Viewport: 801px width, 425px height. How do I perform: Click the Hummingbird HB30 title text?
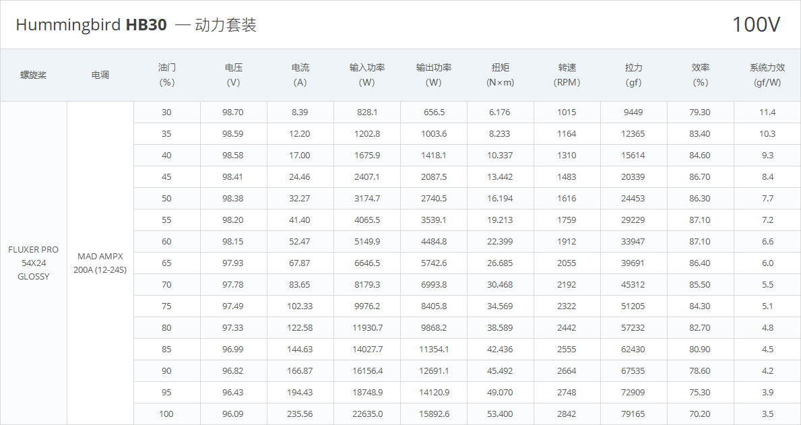coord(91,24)
